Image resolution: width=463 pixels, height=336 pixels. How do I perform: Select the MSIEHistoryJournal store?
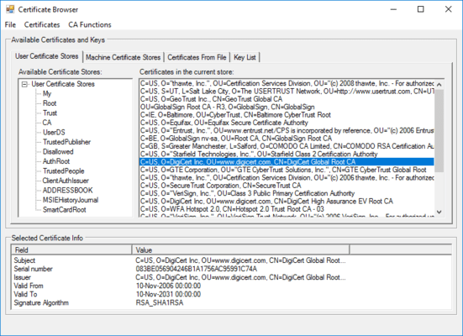[x=71, y=200]
